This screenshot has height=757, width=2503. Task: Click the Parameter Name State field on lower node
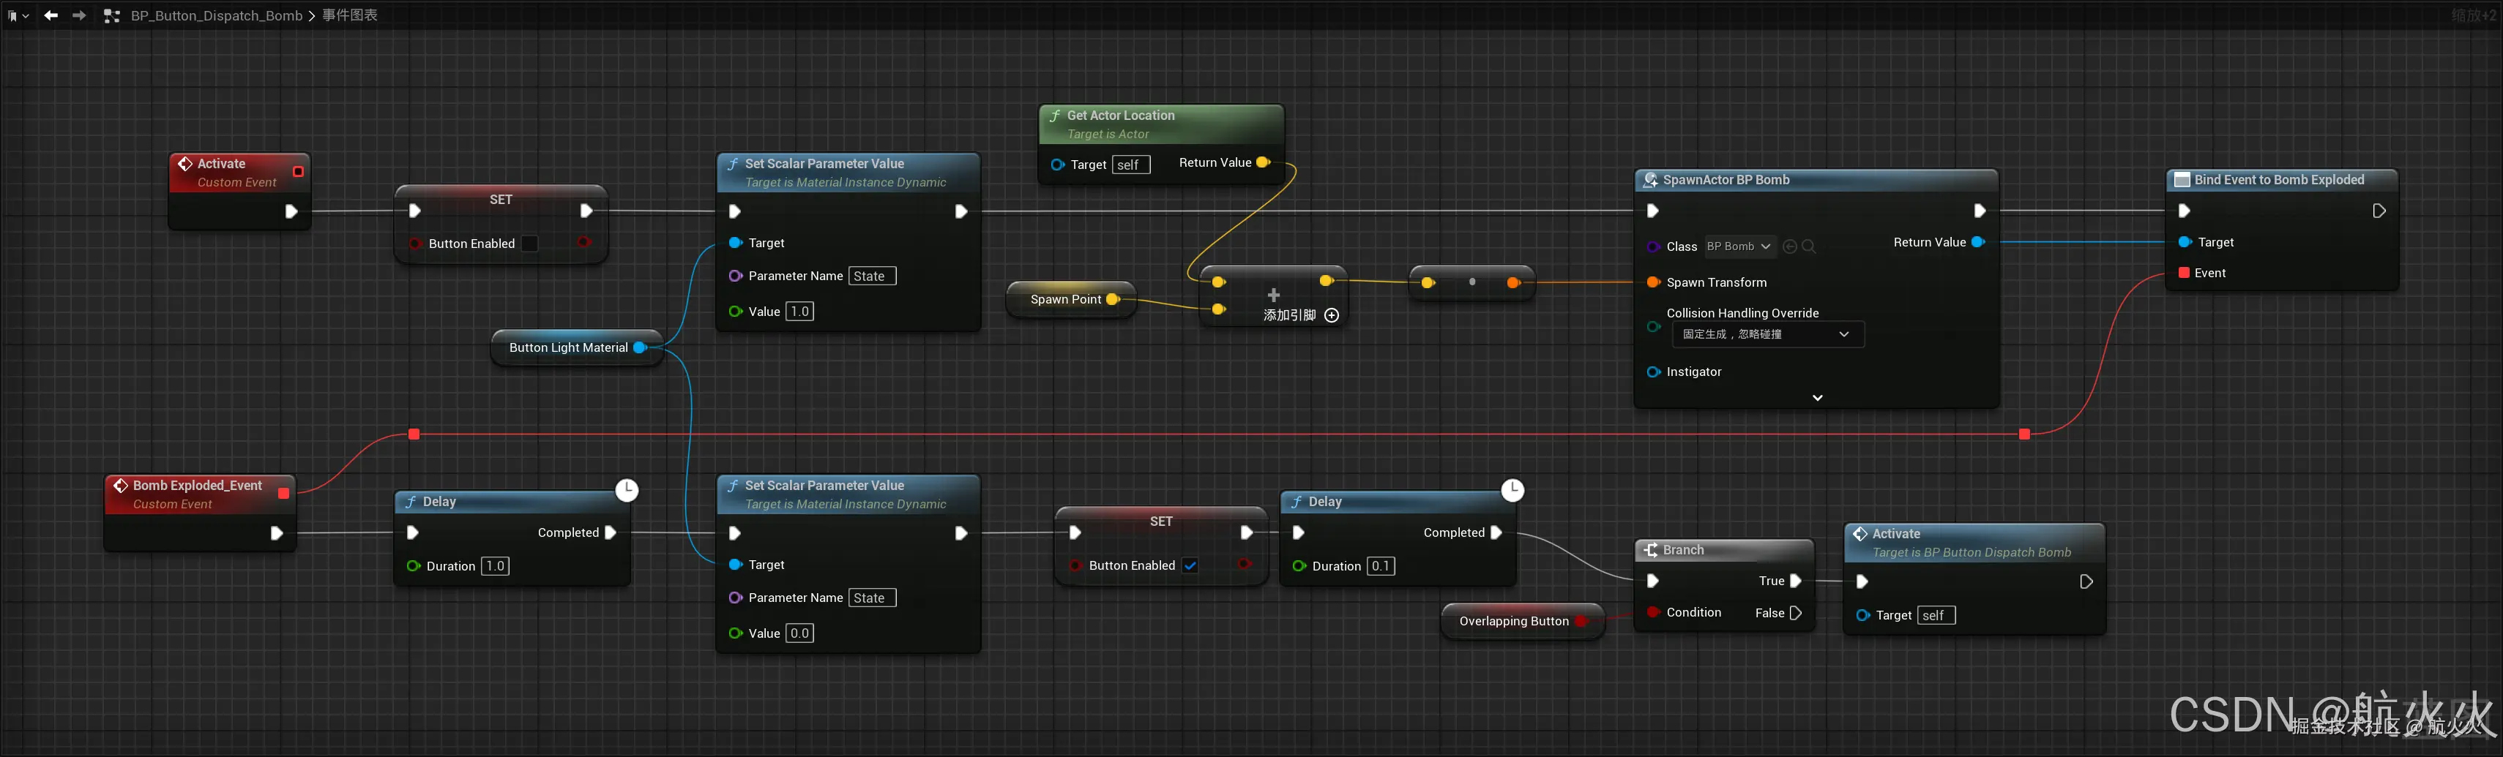873,599
